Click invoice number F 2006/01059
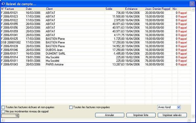Viewport: 196px width, 123px height. [x=10, y=31]
